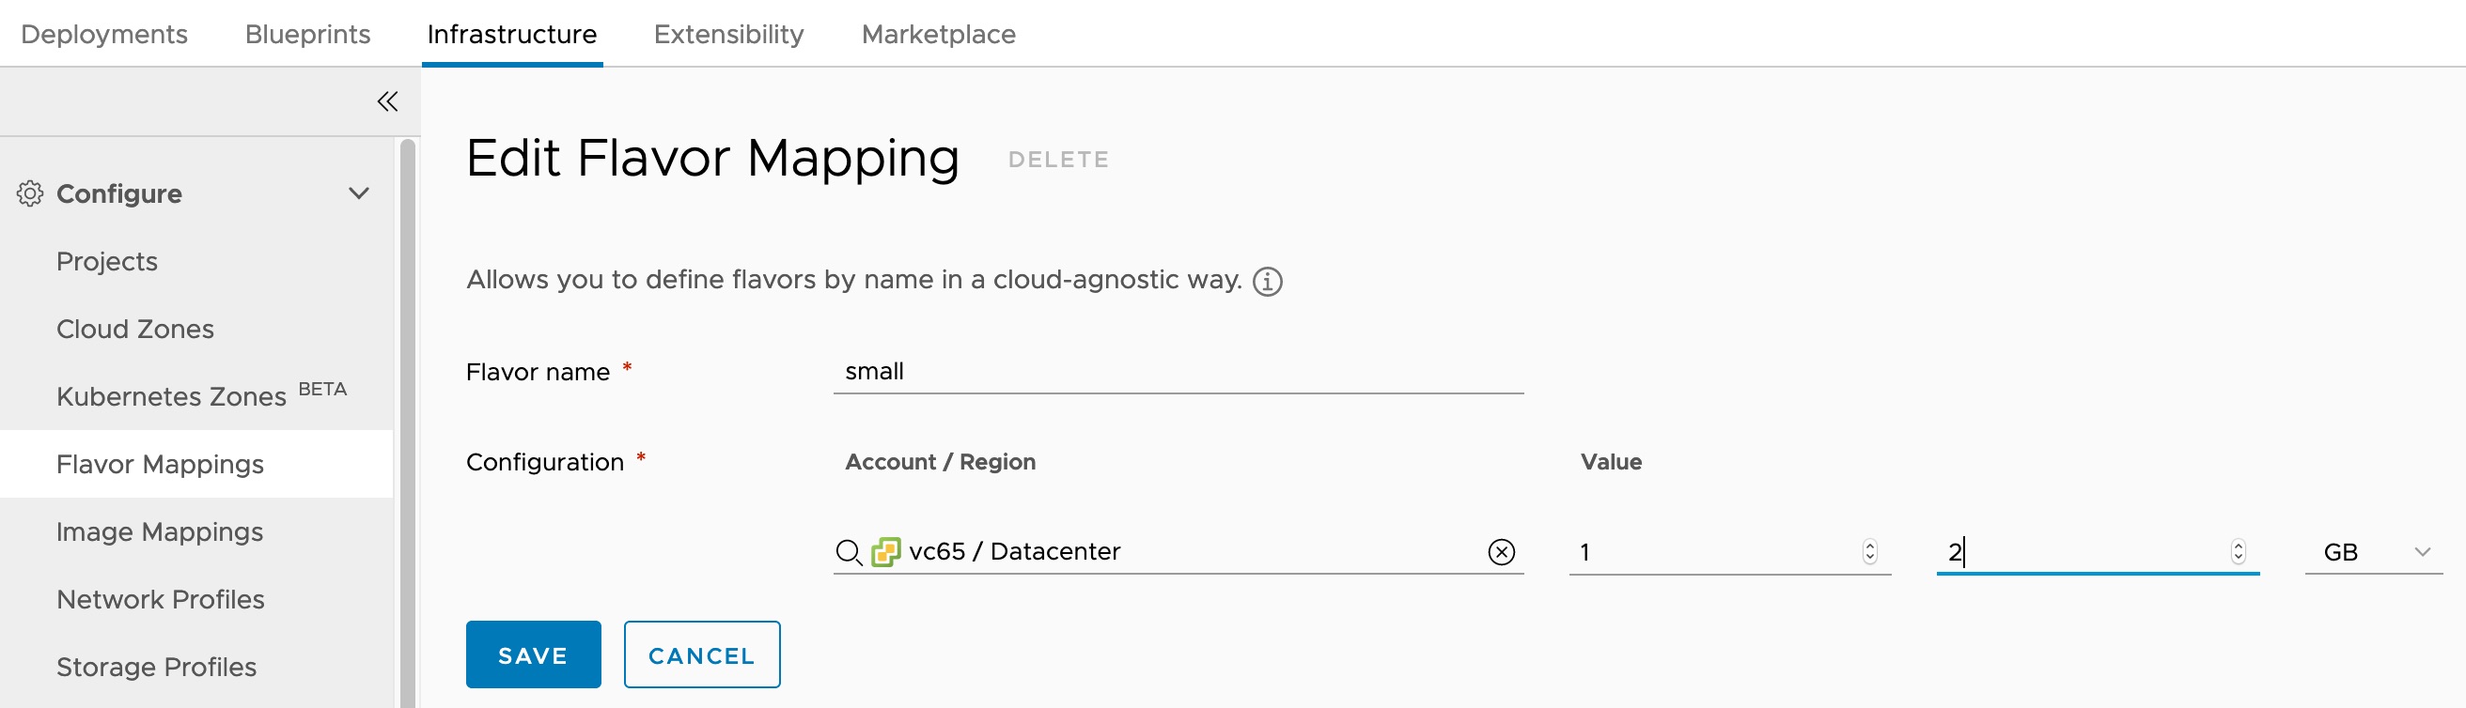Cancel editing the flavor mapping
The height and width of the screenshot is (708, 2466).
point(702,654)
